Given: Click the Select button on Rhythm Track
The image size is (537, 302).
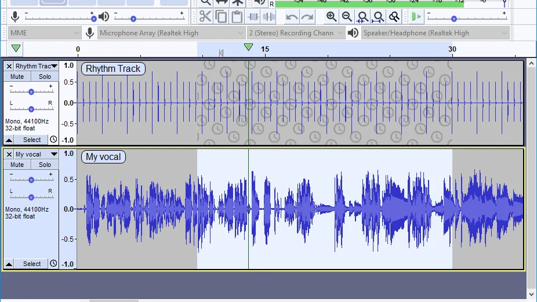Looking at the screenshot, I should 32,140.
